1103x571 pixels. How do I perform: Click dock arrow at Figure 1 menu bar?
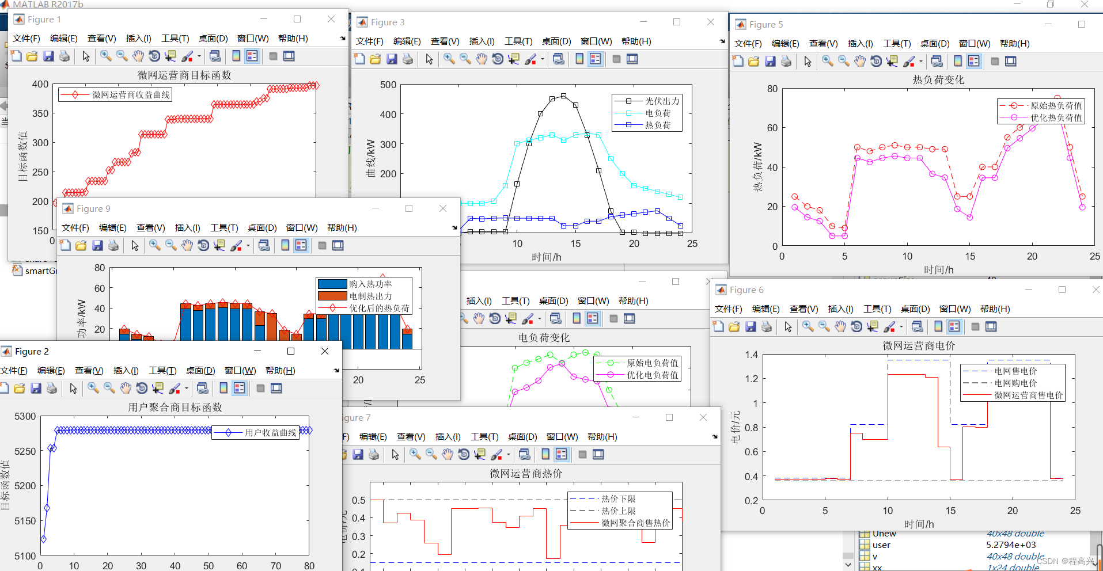[x=343, y=39]
